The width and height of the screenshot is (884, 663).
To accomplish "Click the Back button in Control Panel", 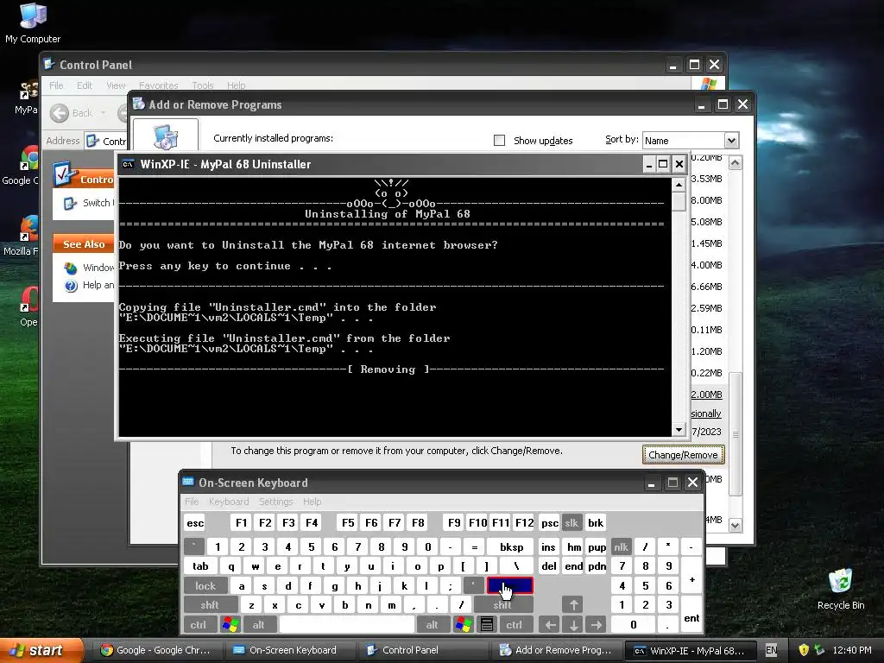I will (72, 113).
